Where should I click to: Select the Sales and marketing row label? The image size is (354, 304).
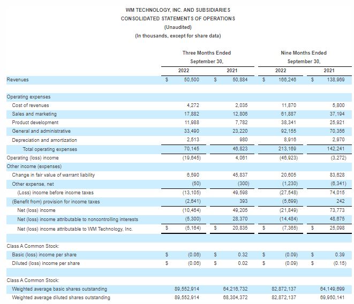(x=34, y=114)
